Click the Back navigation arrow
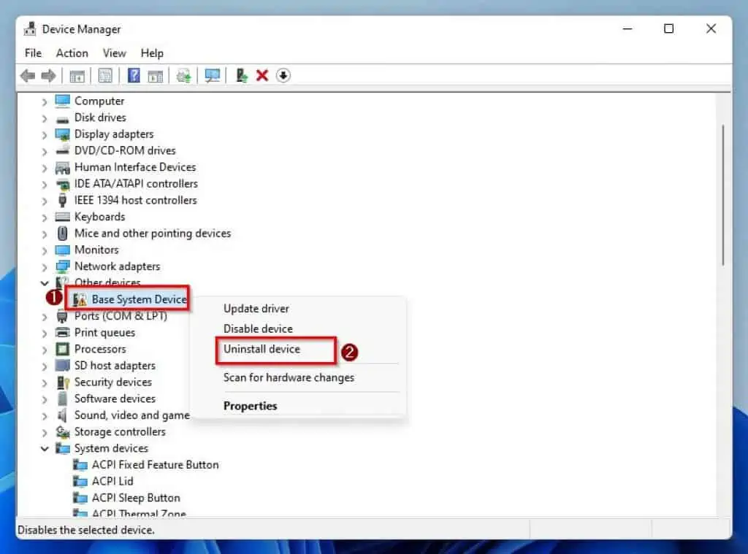 pos(27,75)
